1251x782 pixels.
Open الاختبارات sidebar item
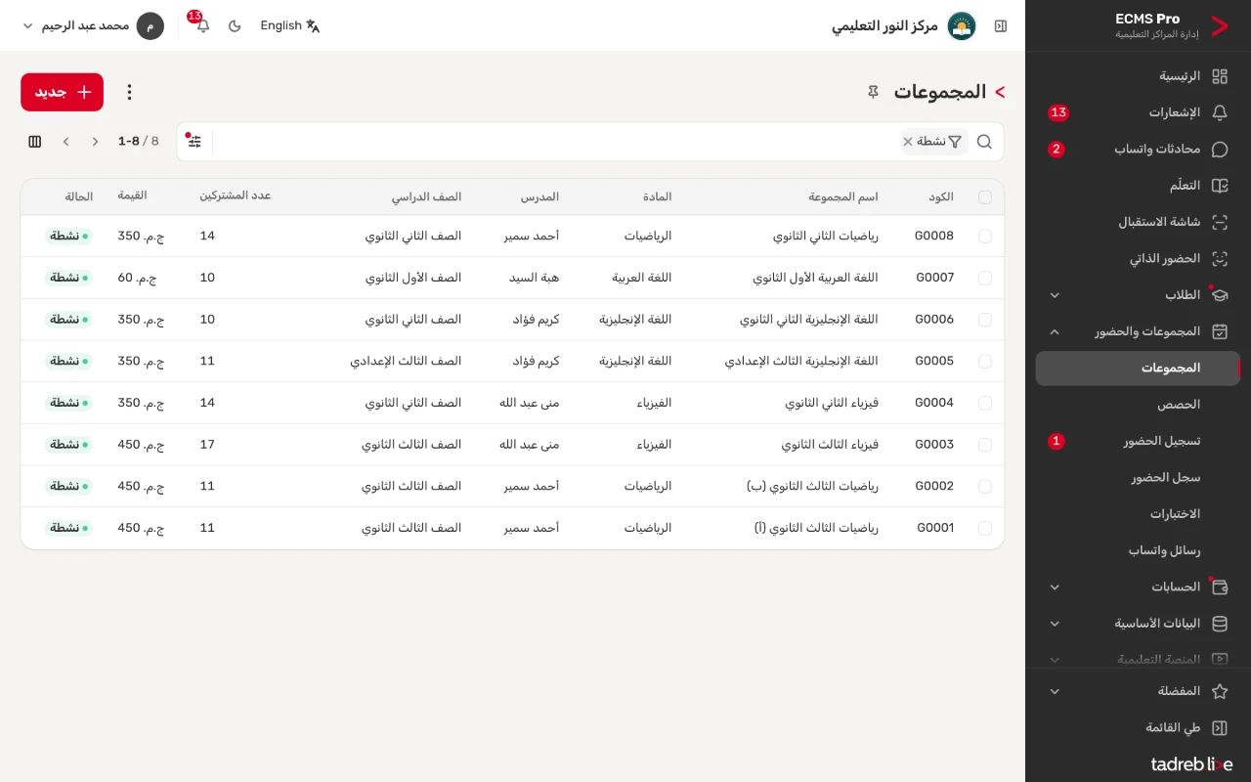(x=1138, y=514)
